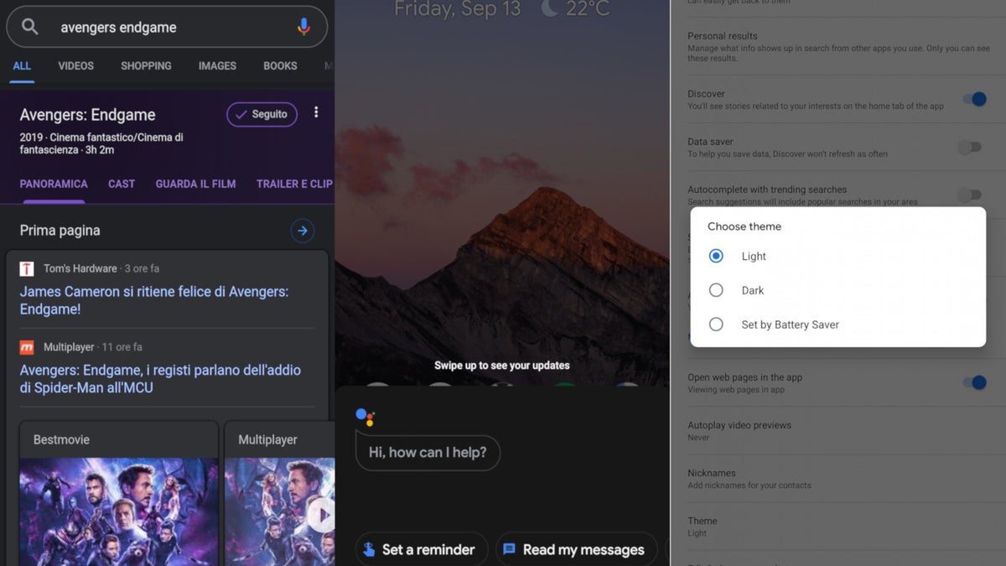1006x566 pixels.
Task: Tap the Choose theme dialog title
Action: tap(744, 226)
